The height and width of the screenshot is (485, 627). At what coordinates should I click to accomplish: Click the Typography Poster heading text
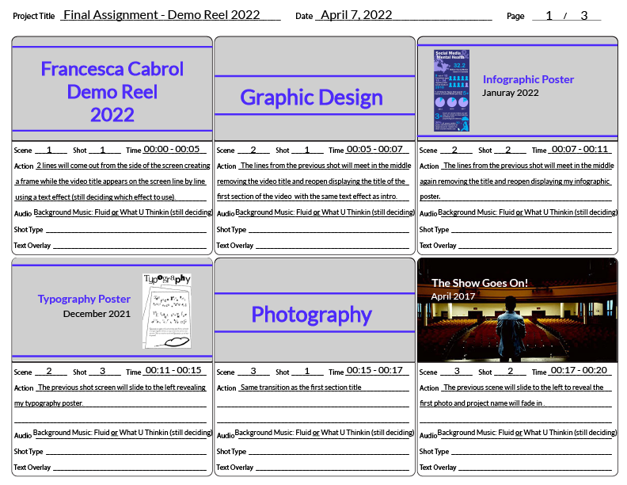84,299
